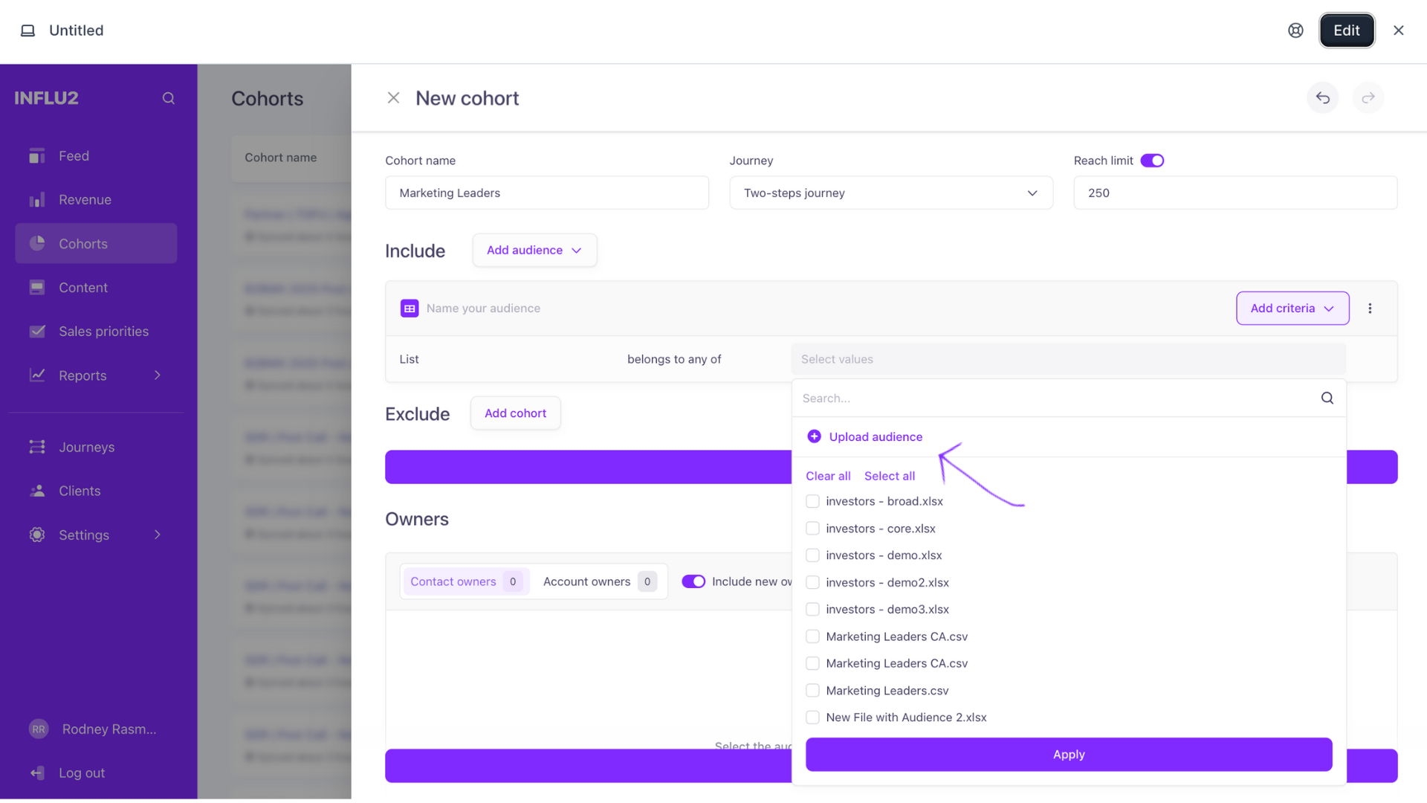Check Marketing Leaders.csv

[x=812, y=691]
